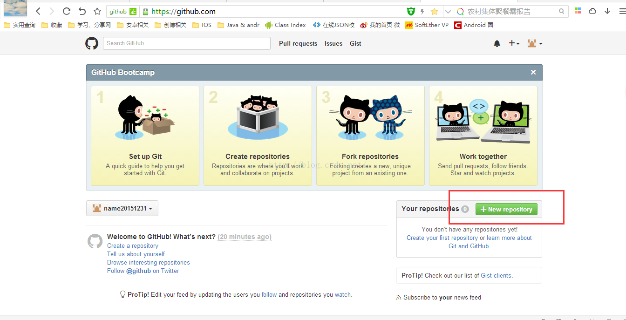
Task: Open the Fork repositories card
Action: pyautogui.click(x=370, y=136)
